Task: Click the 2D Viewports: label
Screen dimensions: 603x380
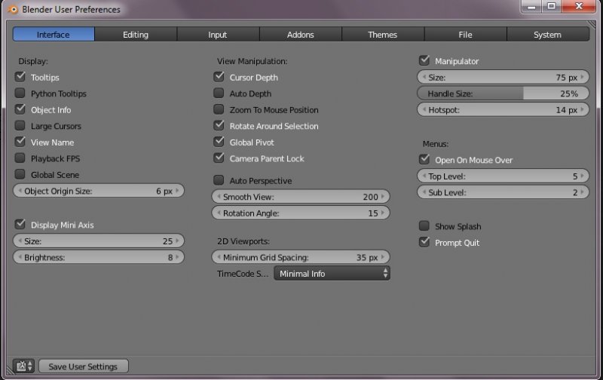Action: [243, 241]
